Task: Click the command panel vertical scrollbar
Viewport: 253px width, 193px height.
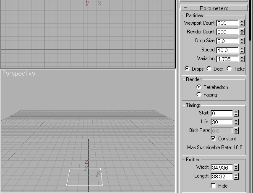Action: [x=250, y=20]
